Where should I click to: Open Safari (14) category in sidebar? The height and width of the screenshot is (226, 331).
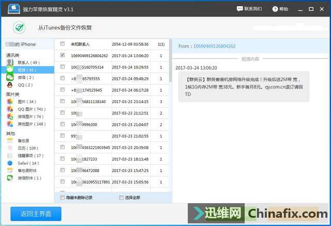[28, 163]
